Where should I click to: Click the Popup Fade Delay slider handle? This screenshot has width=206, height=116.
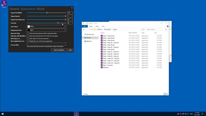tap(65, 20)
